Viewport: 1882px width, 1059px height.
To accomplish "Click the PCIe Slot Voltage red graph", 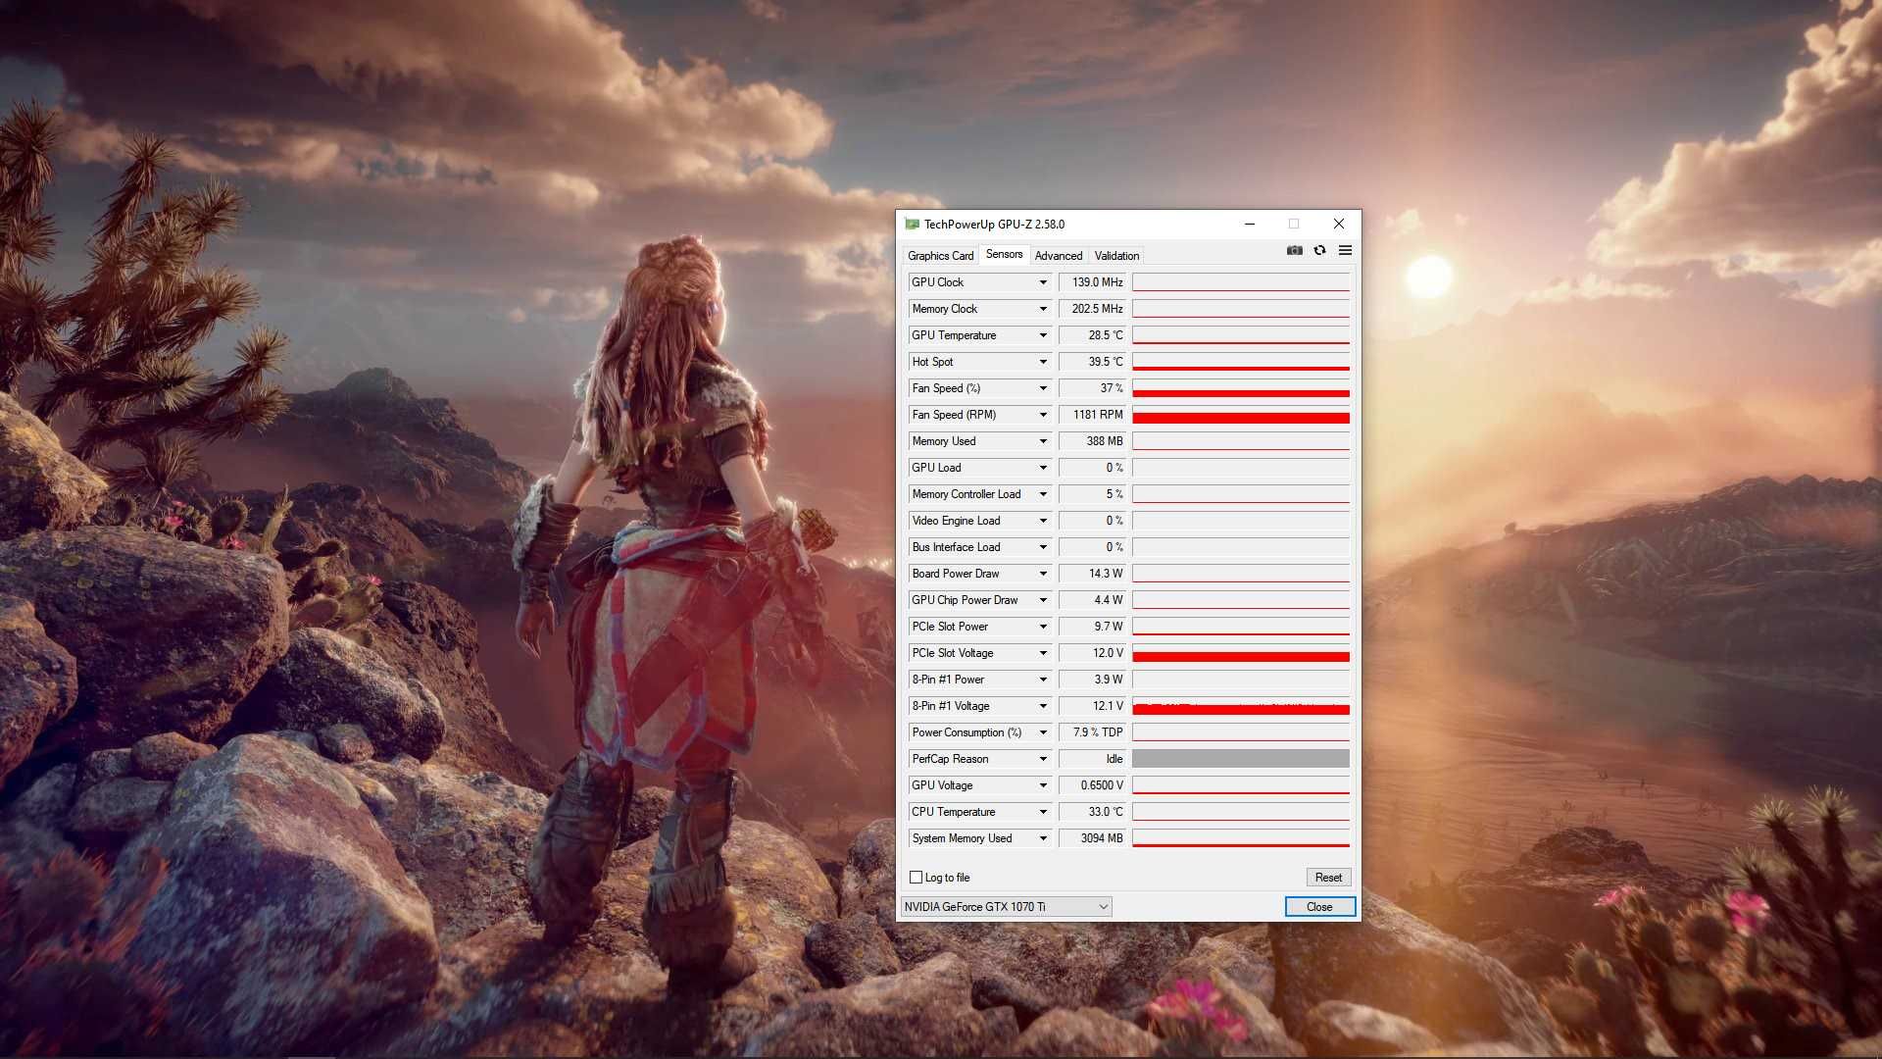I will pyautogui.click(x=1241, y=653).
